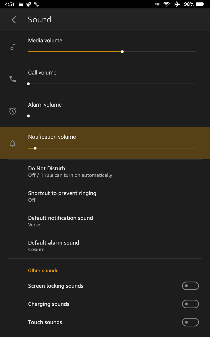Viewport: 210px width, 337px height.
Task: Click the music note Media volume icon
Action: tap(12, 47)
